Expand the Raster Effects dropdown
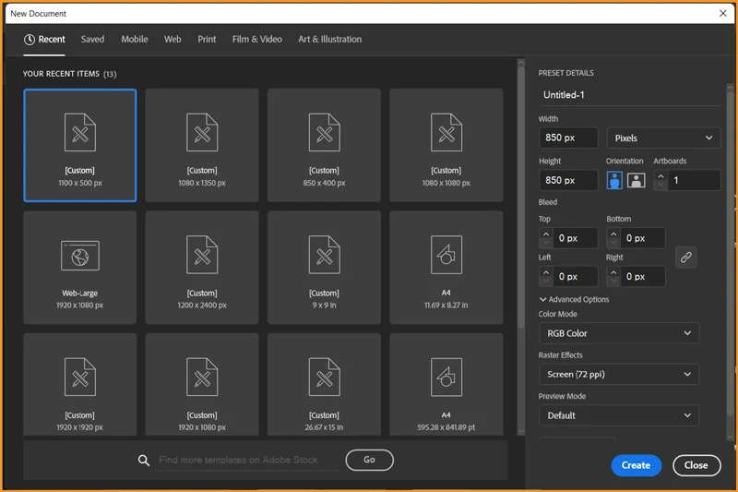 tap(618, 374)
